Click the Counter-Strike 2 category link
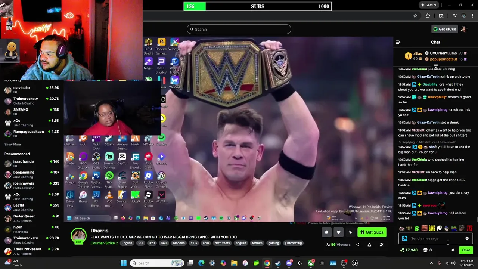 [x=104, y=243]
